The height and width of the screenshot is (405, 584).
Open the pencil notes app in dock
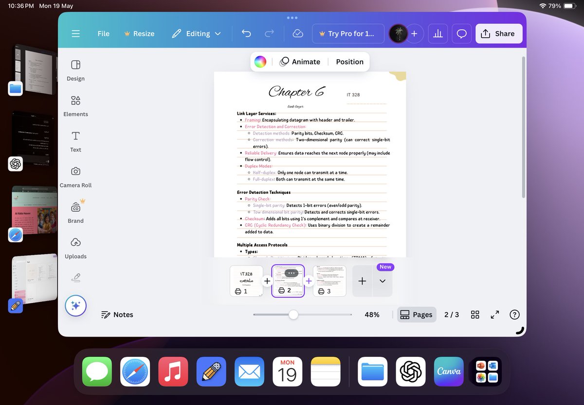[x=211, y=372]
